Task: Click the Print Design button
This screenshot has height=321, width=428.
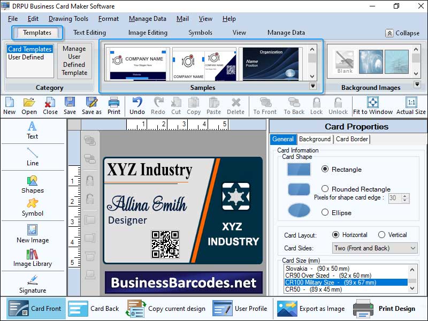Action: click(384, 309)
